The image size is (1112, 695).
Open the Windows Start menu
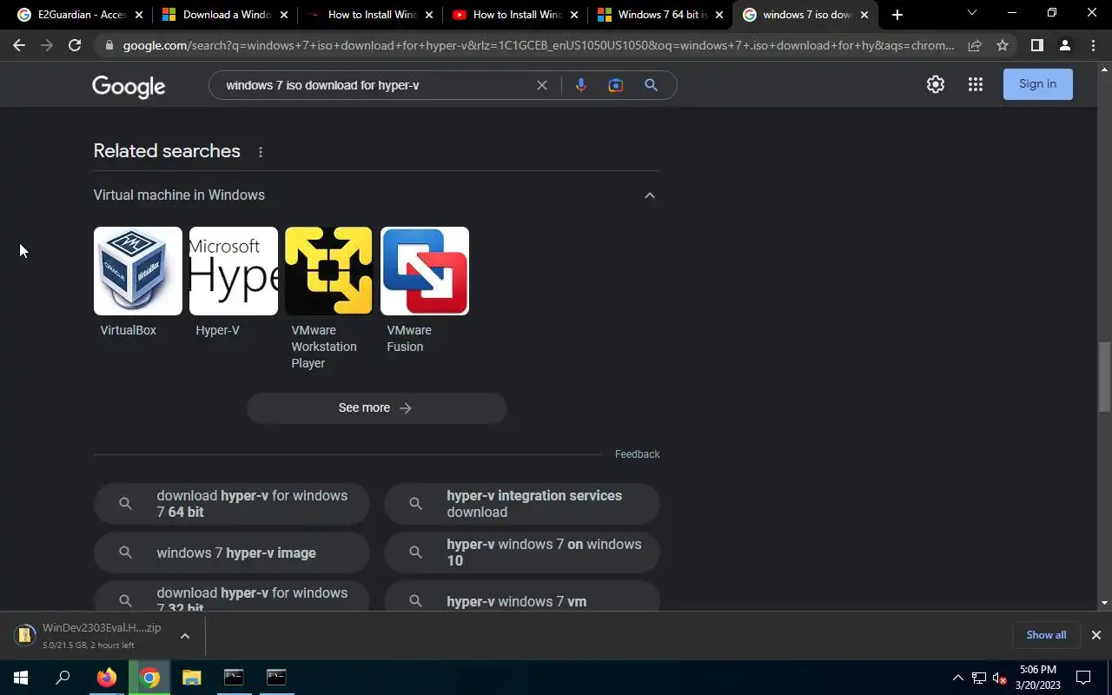21,678
